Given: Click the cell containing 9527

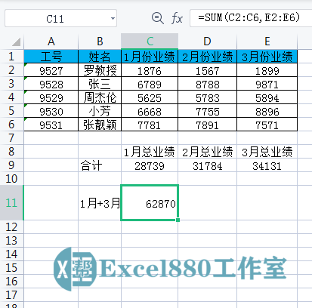Looking at the screenshot, I should (x=51, y=70).
